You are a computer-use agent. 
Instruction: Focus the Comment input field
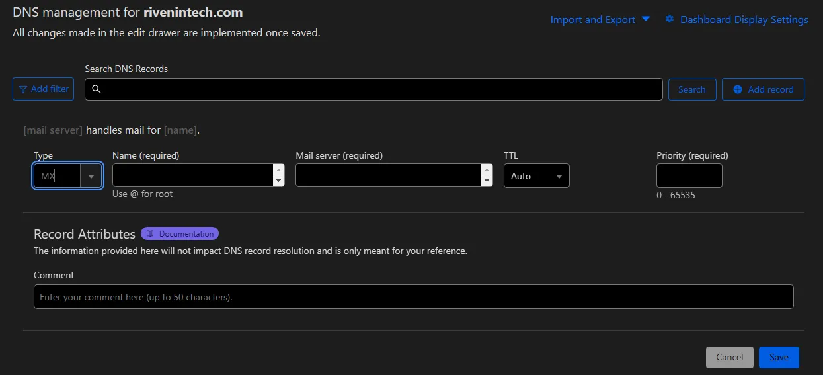[414, 296]
